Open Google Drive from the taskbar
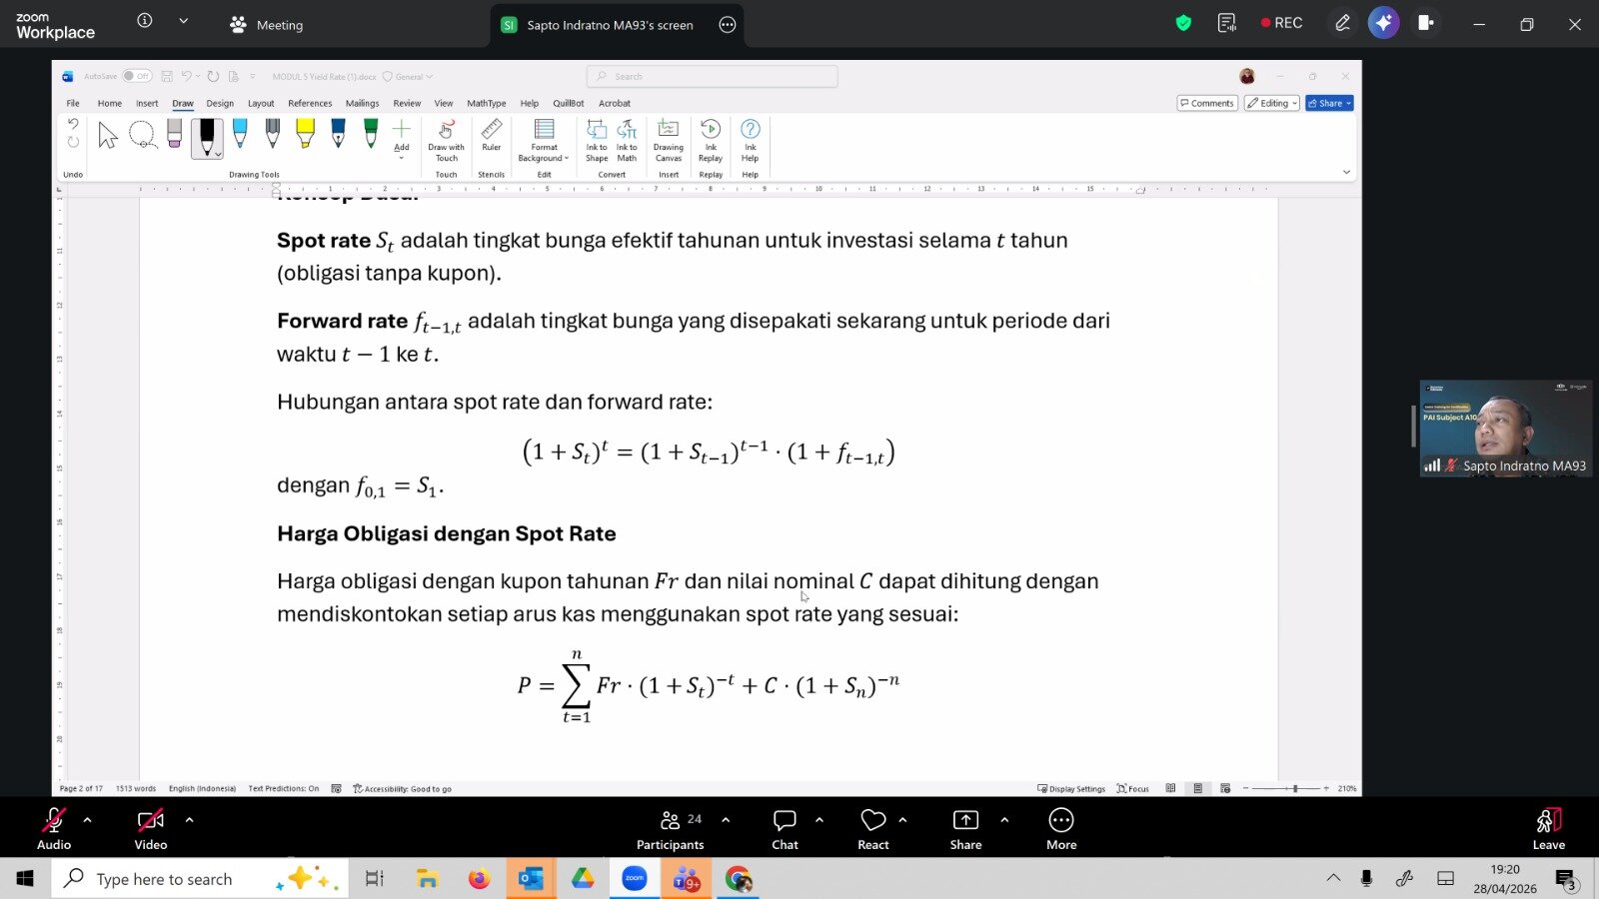The width and height of the screenshot is (1599, 899). [x=583, y=879]
